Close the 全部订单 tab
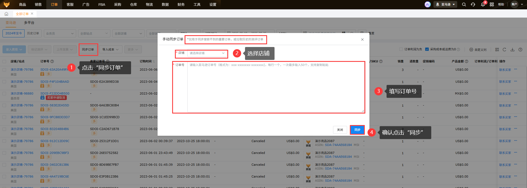Viewport: 527px width, 188px height. pos(32,13)
